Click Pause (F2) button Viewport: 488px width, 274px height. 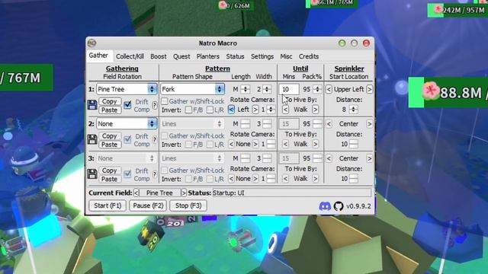pyautogui.click(x=148, y=205)
